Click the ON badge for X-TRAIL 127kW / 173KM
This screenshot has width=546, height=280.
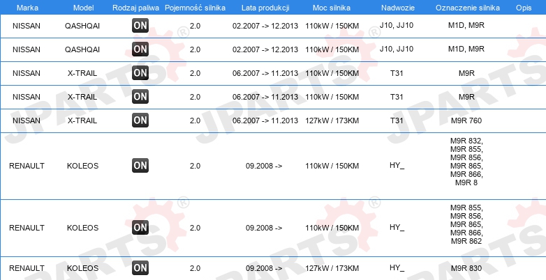pyautogui.click(x=140, y=120)
